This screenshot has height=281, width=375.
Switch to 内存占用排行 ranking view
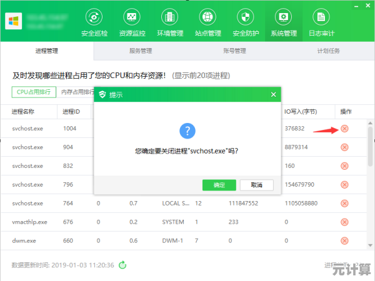click(76, 92)
